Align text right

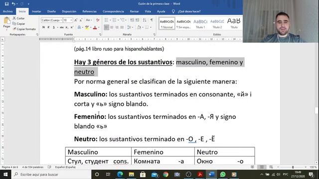(x=117, y=27)
